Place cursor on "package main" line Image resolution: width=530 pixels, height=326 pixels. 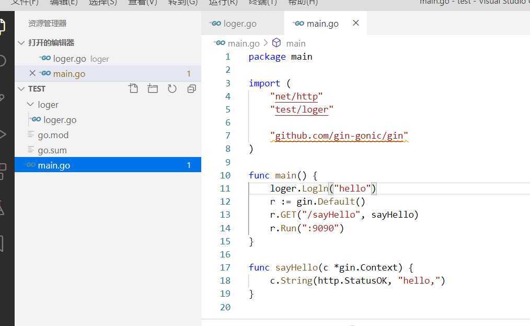pyautogui.click(x=280, y=57)
